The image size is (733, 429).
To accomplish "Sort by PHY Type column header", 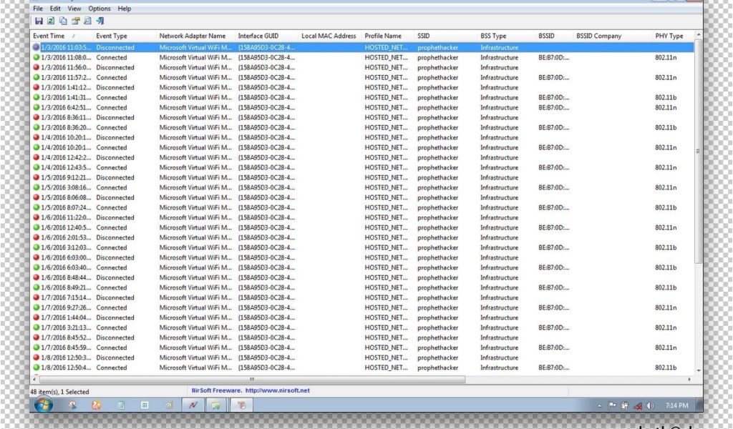I will [x=669, y=36].
